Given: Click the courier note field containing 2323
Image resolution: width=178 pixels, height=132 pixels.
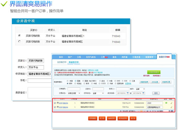Looking at the screenshot, I should 155,103.
